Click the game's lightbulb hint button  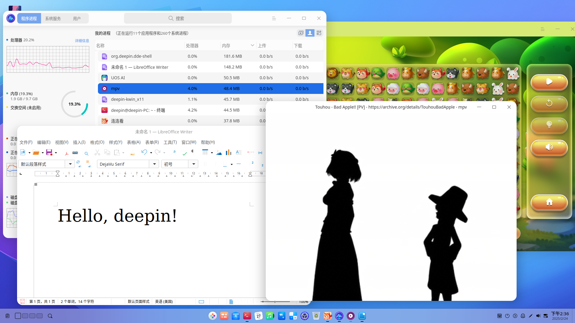549,125
